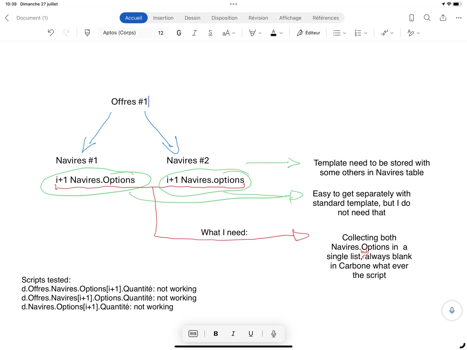
Task: Tap the battery indicator in status bar
Action: click(457, 4)
